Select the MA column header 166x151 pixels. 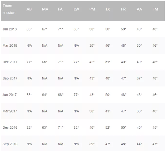click(x=45, y=9)
